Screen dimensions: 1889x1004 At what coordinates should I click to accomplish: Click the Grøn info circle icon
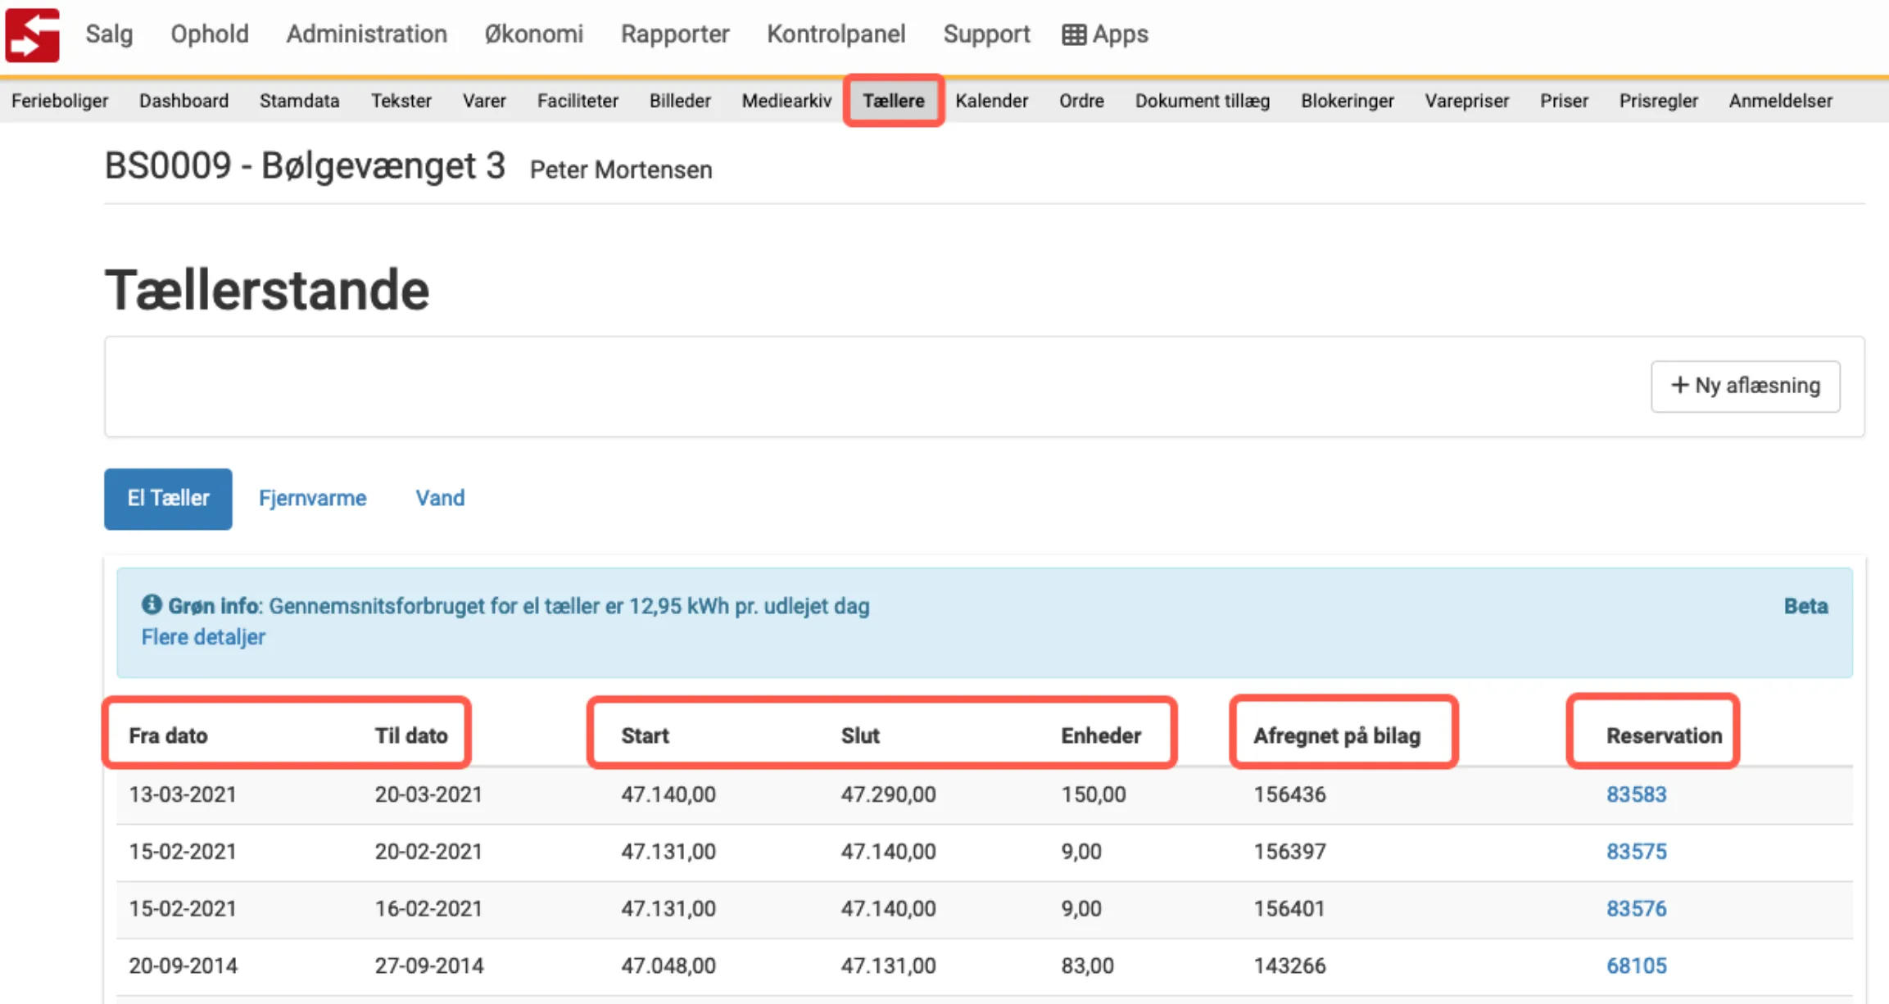(x=152, y=604)
